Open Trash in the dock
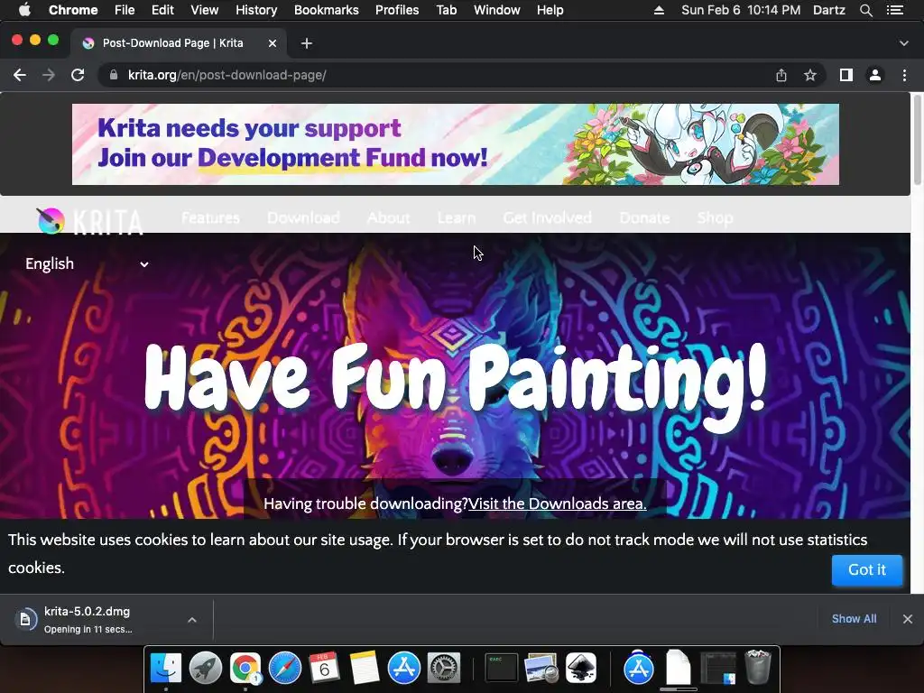This screenshot has height=693, width=924. click(x=758, y=668)
